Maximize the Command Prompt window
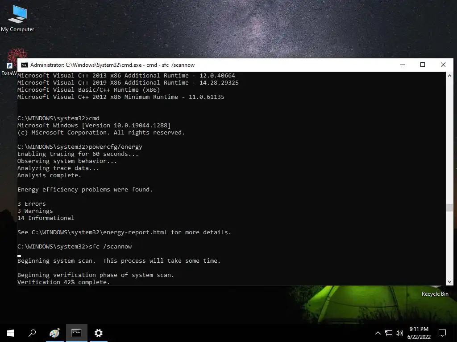This screenshot has width=457, height=342. [x=423, y=65]
